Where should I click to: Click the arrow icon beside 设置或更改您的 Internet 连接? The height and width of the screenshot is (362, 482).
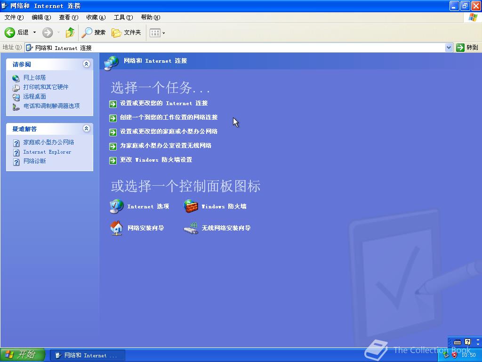(113, 104)
